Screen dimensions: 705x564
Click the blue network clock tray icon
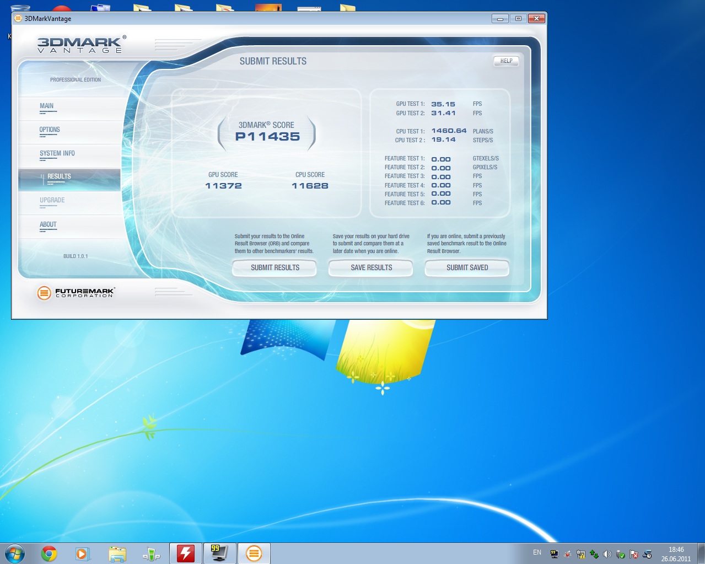click(x=647, y=554)
